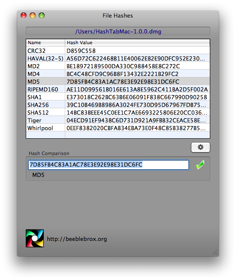
Task: Select the Whirlpool hash row
Action: click(x=118, y=128)
